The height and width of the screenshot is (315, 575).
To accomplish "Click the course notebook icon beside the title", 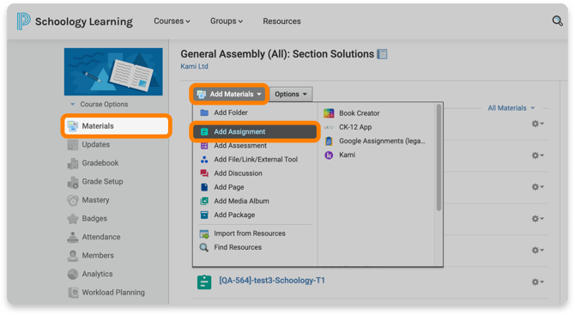I will [382, 54].
